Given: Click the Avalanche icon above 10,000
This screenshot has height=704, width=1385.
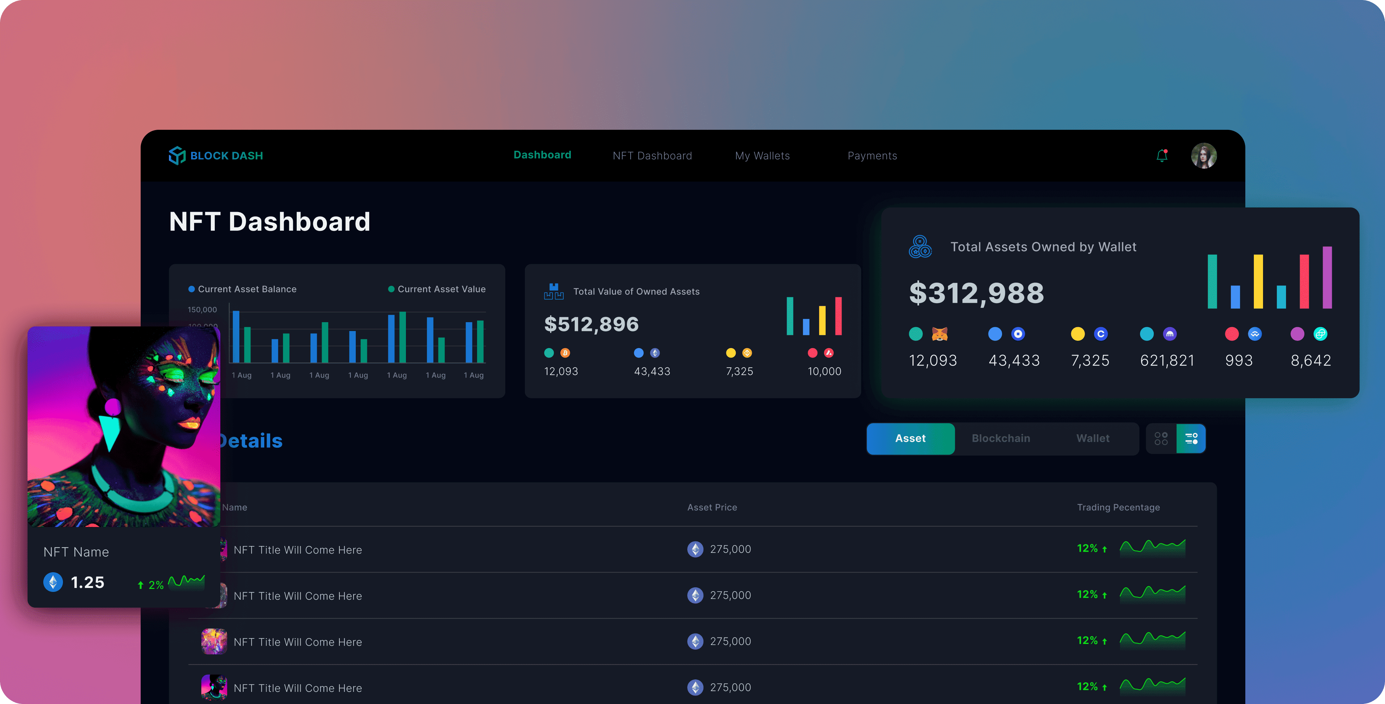Looking at the screenshot, I should [829, 353].
